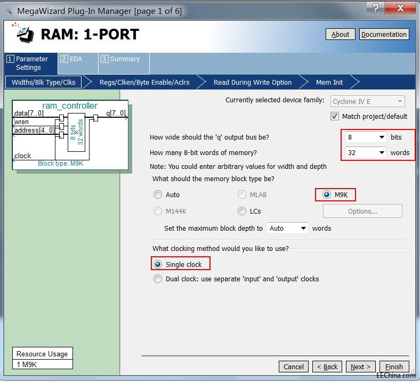Image resolution: width=420 pixels, height=382 pixels.
Task: Open the number of words dropdown
Action: pyautogui.click(x=366, y=152)
